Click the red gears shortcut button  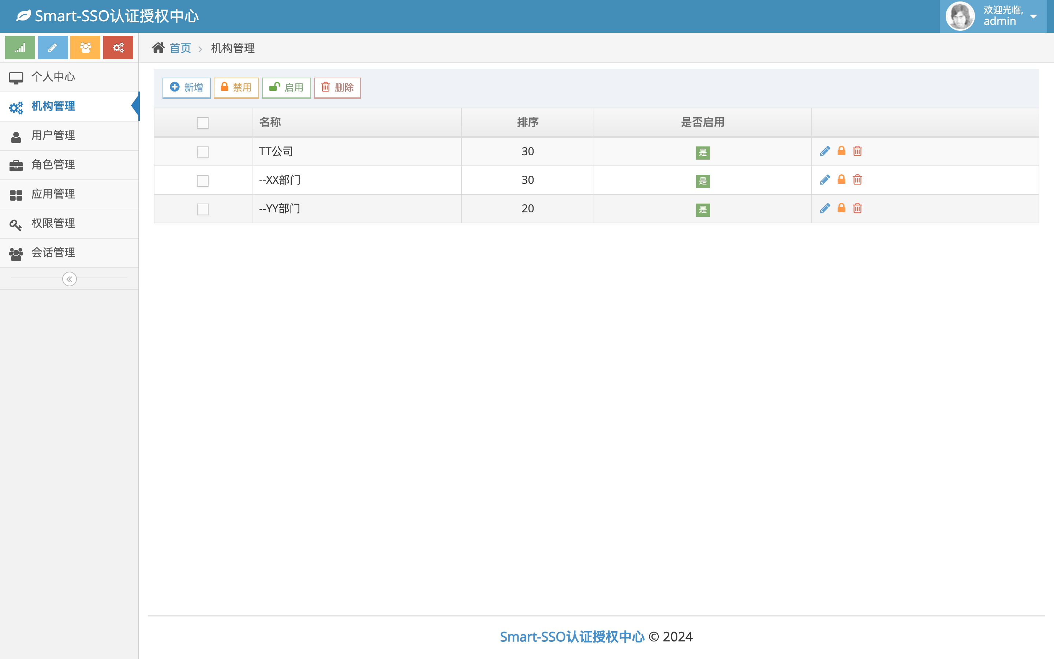pos(118,48)
